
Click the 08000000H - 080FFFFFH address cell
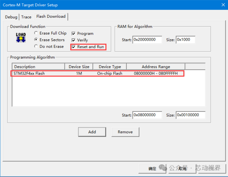[x=155, y=73]
